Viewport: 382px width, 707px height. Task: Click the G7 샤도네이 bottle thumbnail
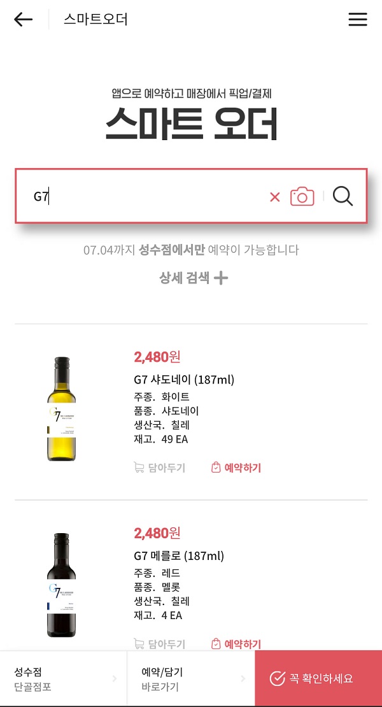61,411
